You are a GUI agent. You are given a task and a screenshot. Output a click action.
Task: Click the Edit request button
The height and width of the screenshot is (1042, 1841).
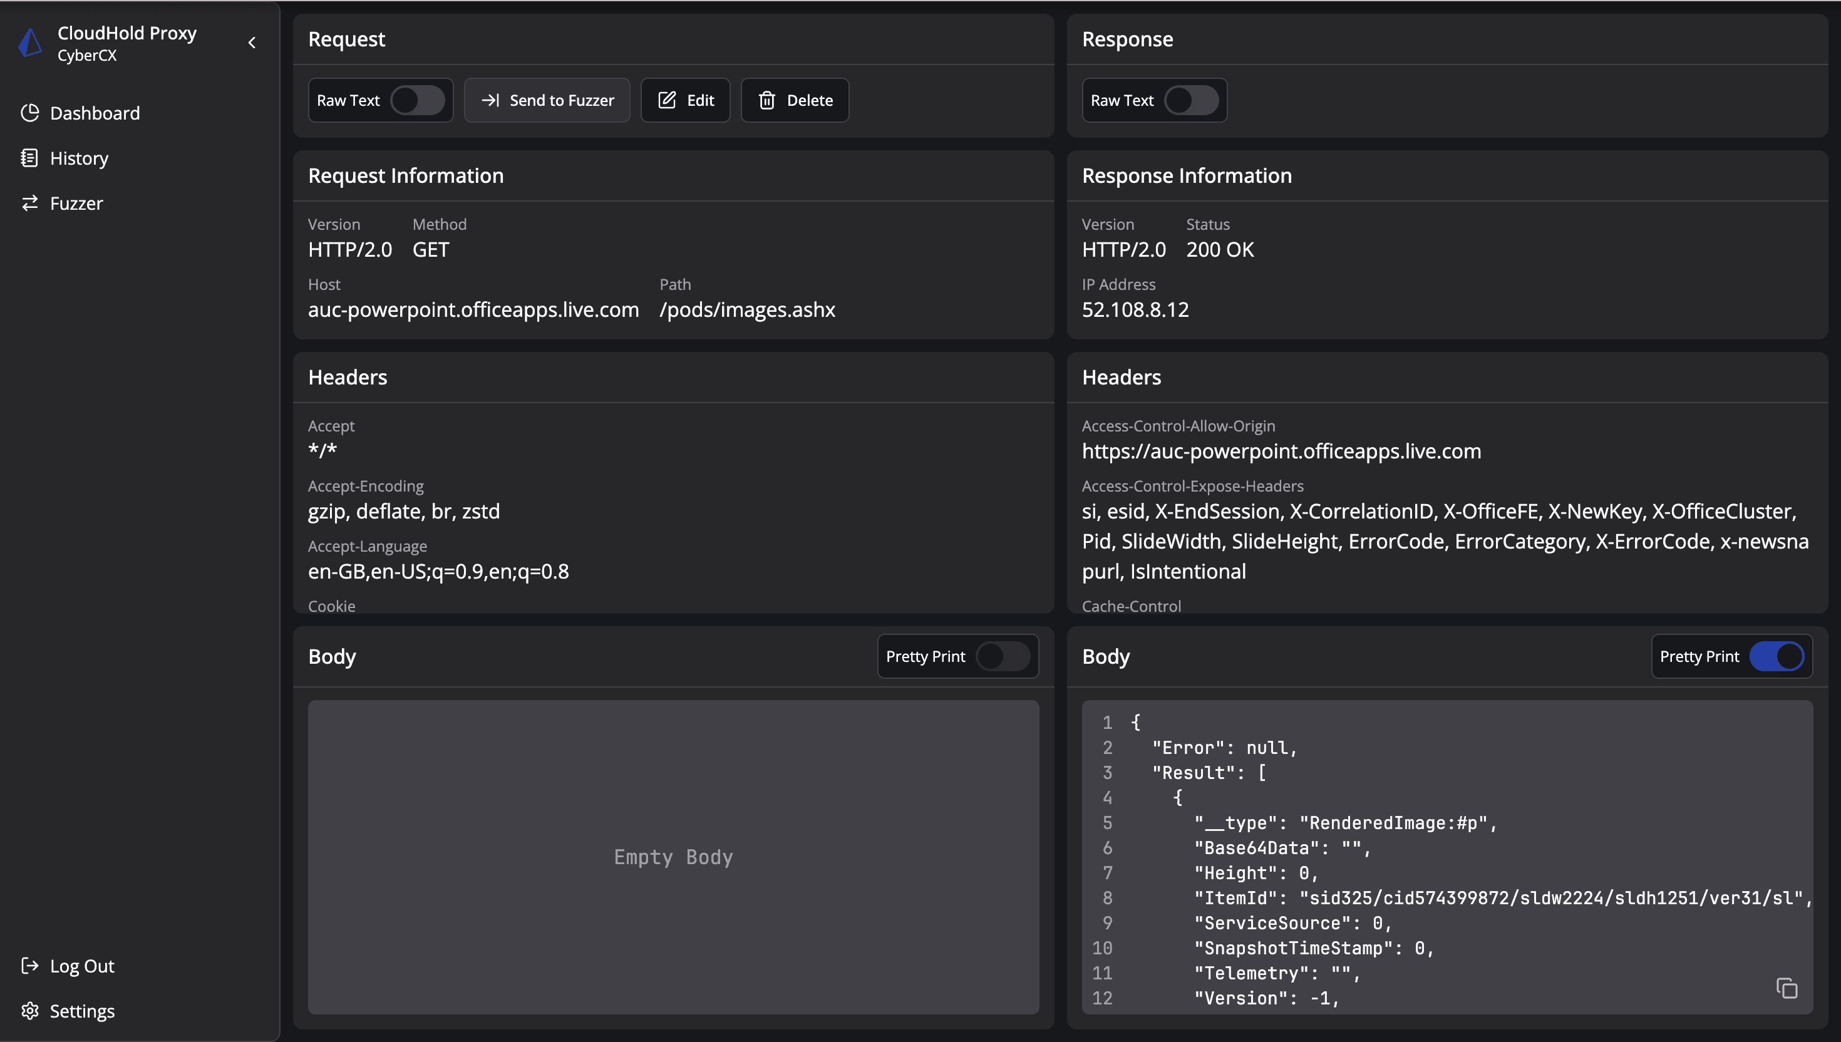(685, 100)
